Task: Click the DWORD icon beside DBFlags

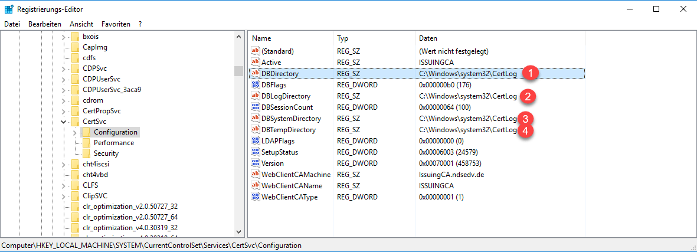Action: (x=256, y=85)
